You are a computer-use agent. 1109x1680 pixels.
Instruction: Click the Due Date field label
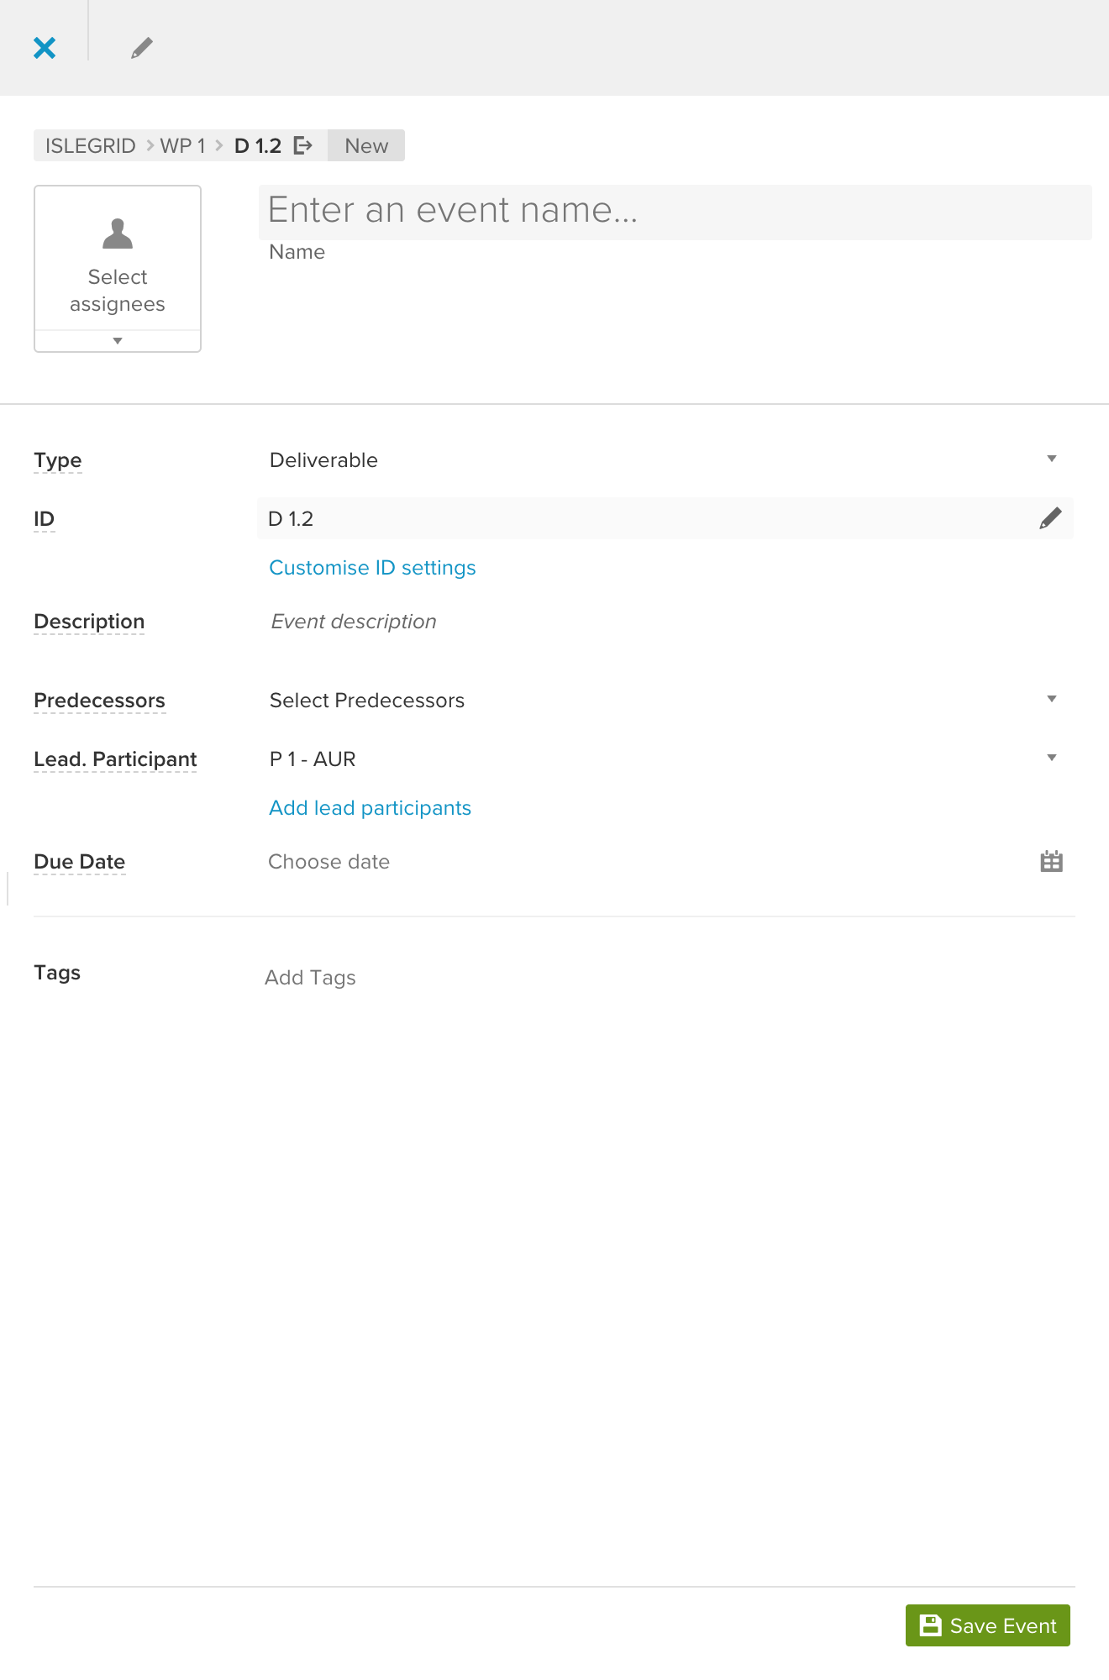coord(80,862)
